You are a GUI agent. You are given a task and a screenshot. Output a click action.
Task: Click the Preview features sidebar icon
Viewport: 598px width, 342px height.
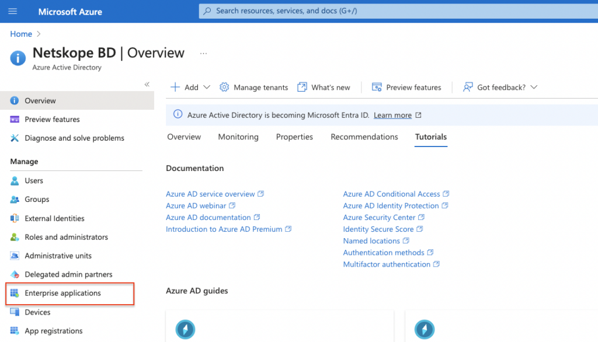[15, 119]
